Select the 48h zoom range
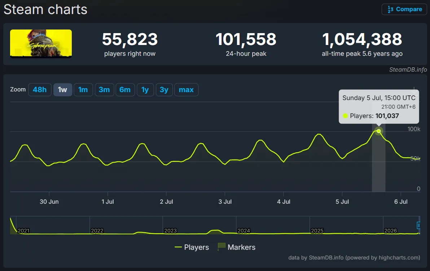430x271 pixels. (x=40, y=90)
